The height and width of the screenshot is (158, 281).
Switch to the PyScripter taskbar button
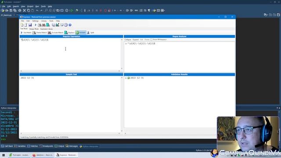(19, 155)
